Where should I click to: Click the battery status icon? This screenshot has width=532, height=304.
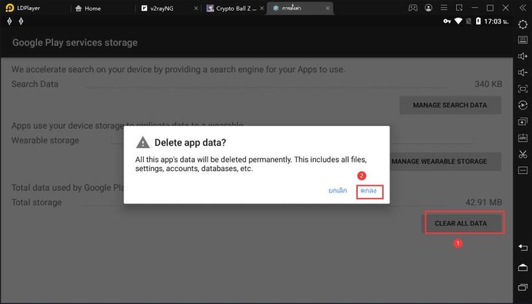click(x=478, y=21)
